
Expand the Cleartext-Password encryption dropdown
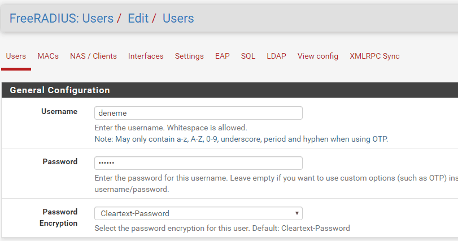point(198,213)
